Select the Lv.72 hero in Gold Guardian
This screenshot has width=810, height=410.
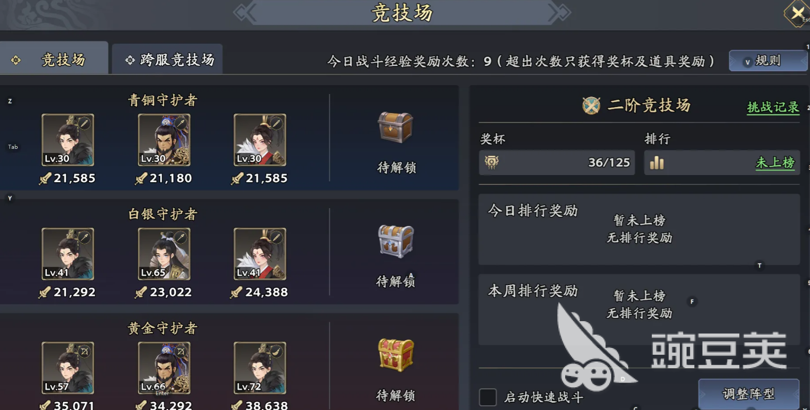click(260, 368)
